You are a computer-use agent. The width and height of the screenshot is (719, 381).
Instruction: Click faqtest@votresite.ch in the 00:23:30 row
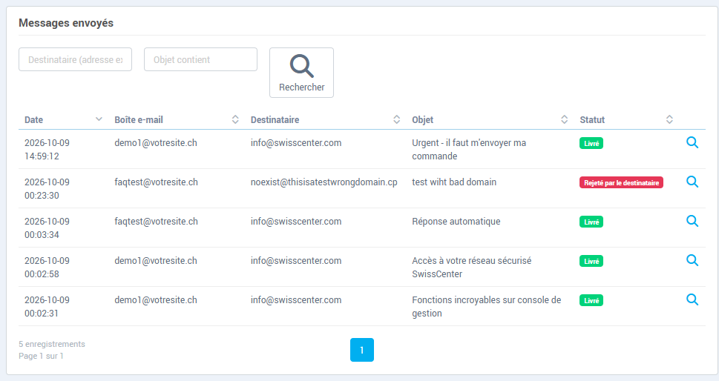coord(156,182)
